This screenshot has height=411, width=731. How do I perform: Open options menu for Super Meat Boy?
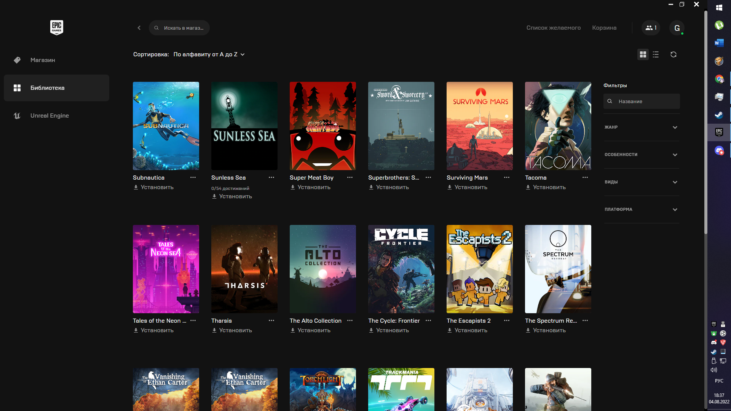point(350,178)
